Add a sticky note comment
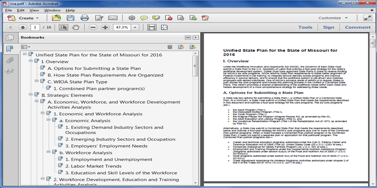377x188 pixels. [144, 18]
